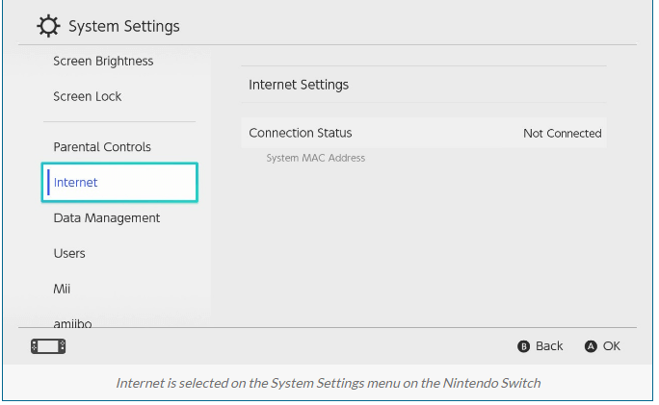Click the A button icon

[x=591, y=346]
